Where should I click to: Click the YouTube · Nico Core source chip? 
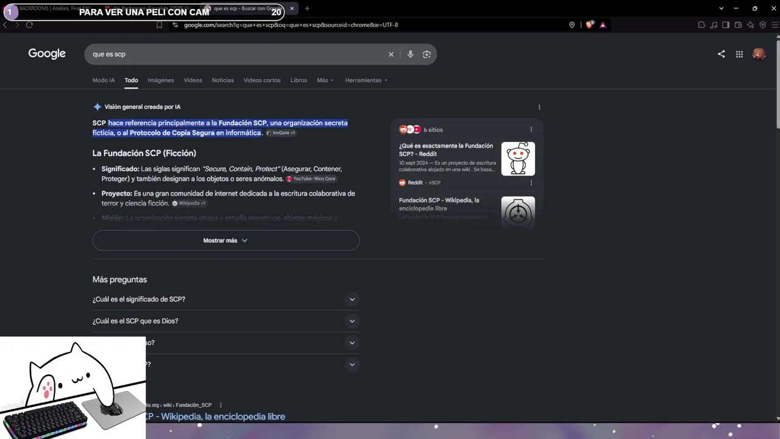[x=311, y=179]
